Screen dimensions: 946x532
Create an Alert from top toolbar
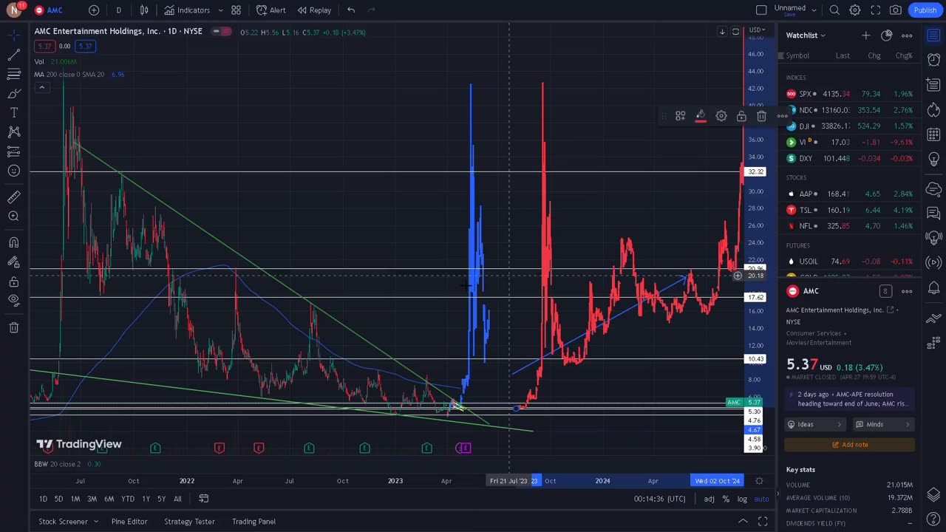point(271,10)
